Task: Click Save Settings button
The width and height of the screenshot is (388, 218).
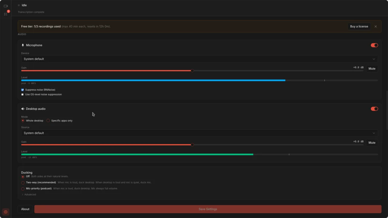Action: [208, 209]
